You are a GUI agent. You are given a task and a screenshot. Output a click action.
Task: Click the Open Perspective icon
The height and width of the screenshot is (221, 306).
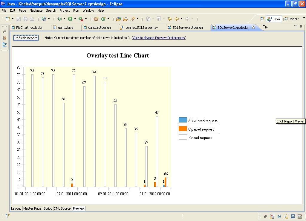[262, 19]
